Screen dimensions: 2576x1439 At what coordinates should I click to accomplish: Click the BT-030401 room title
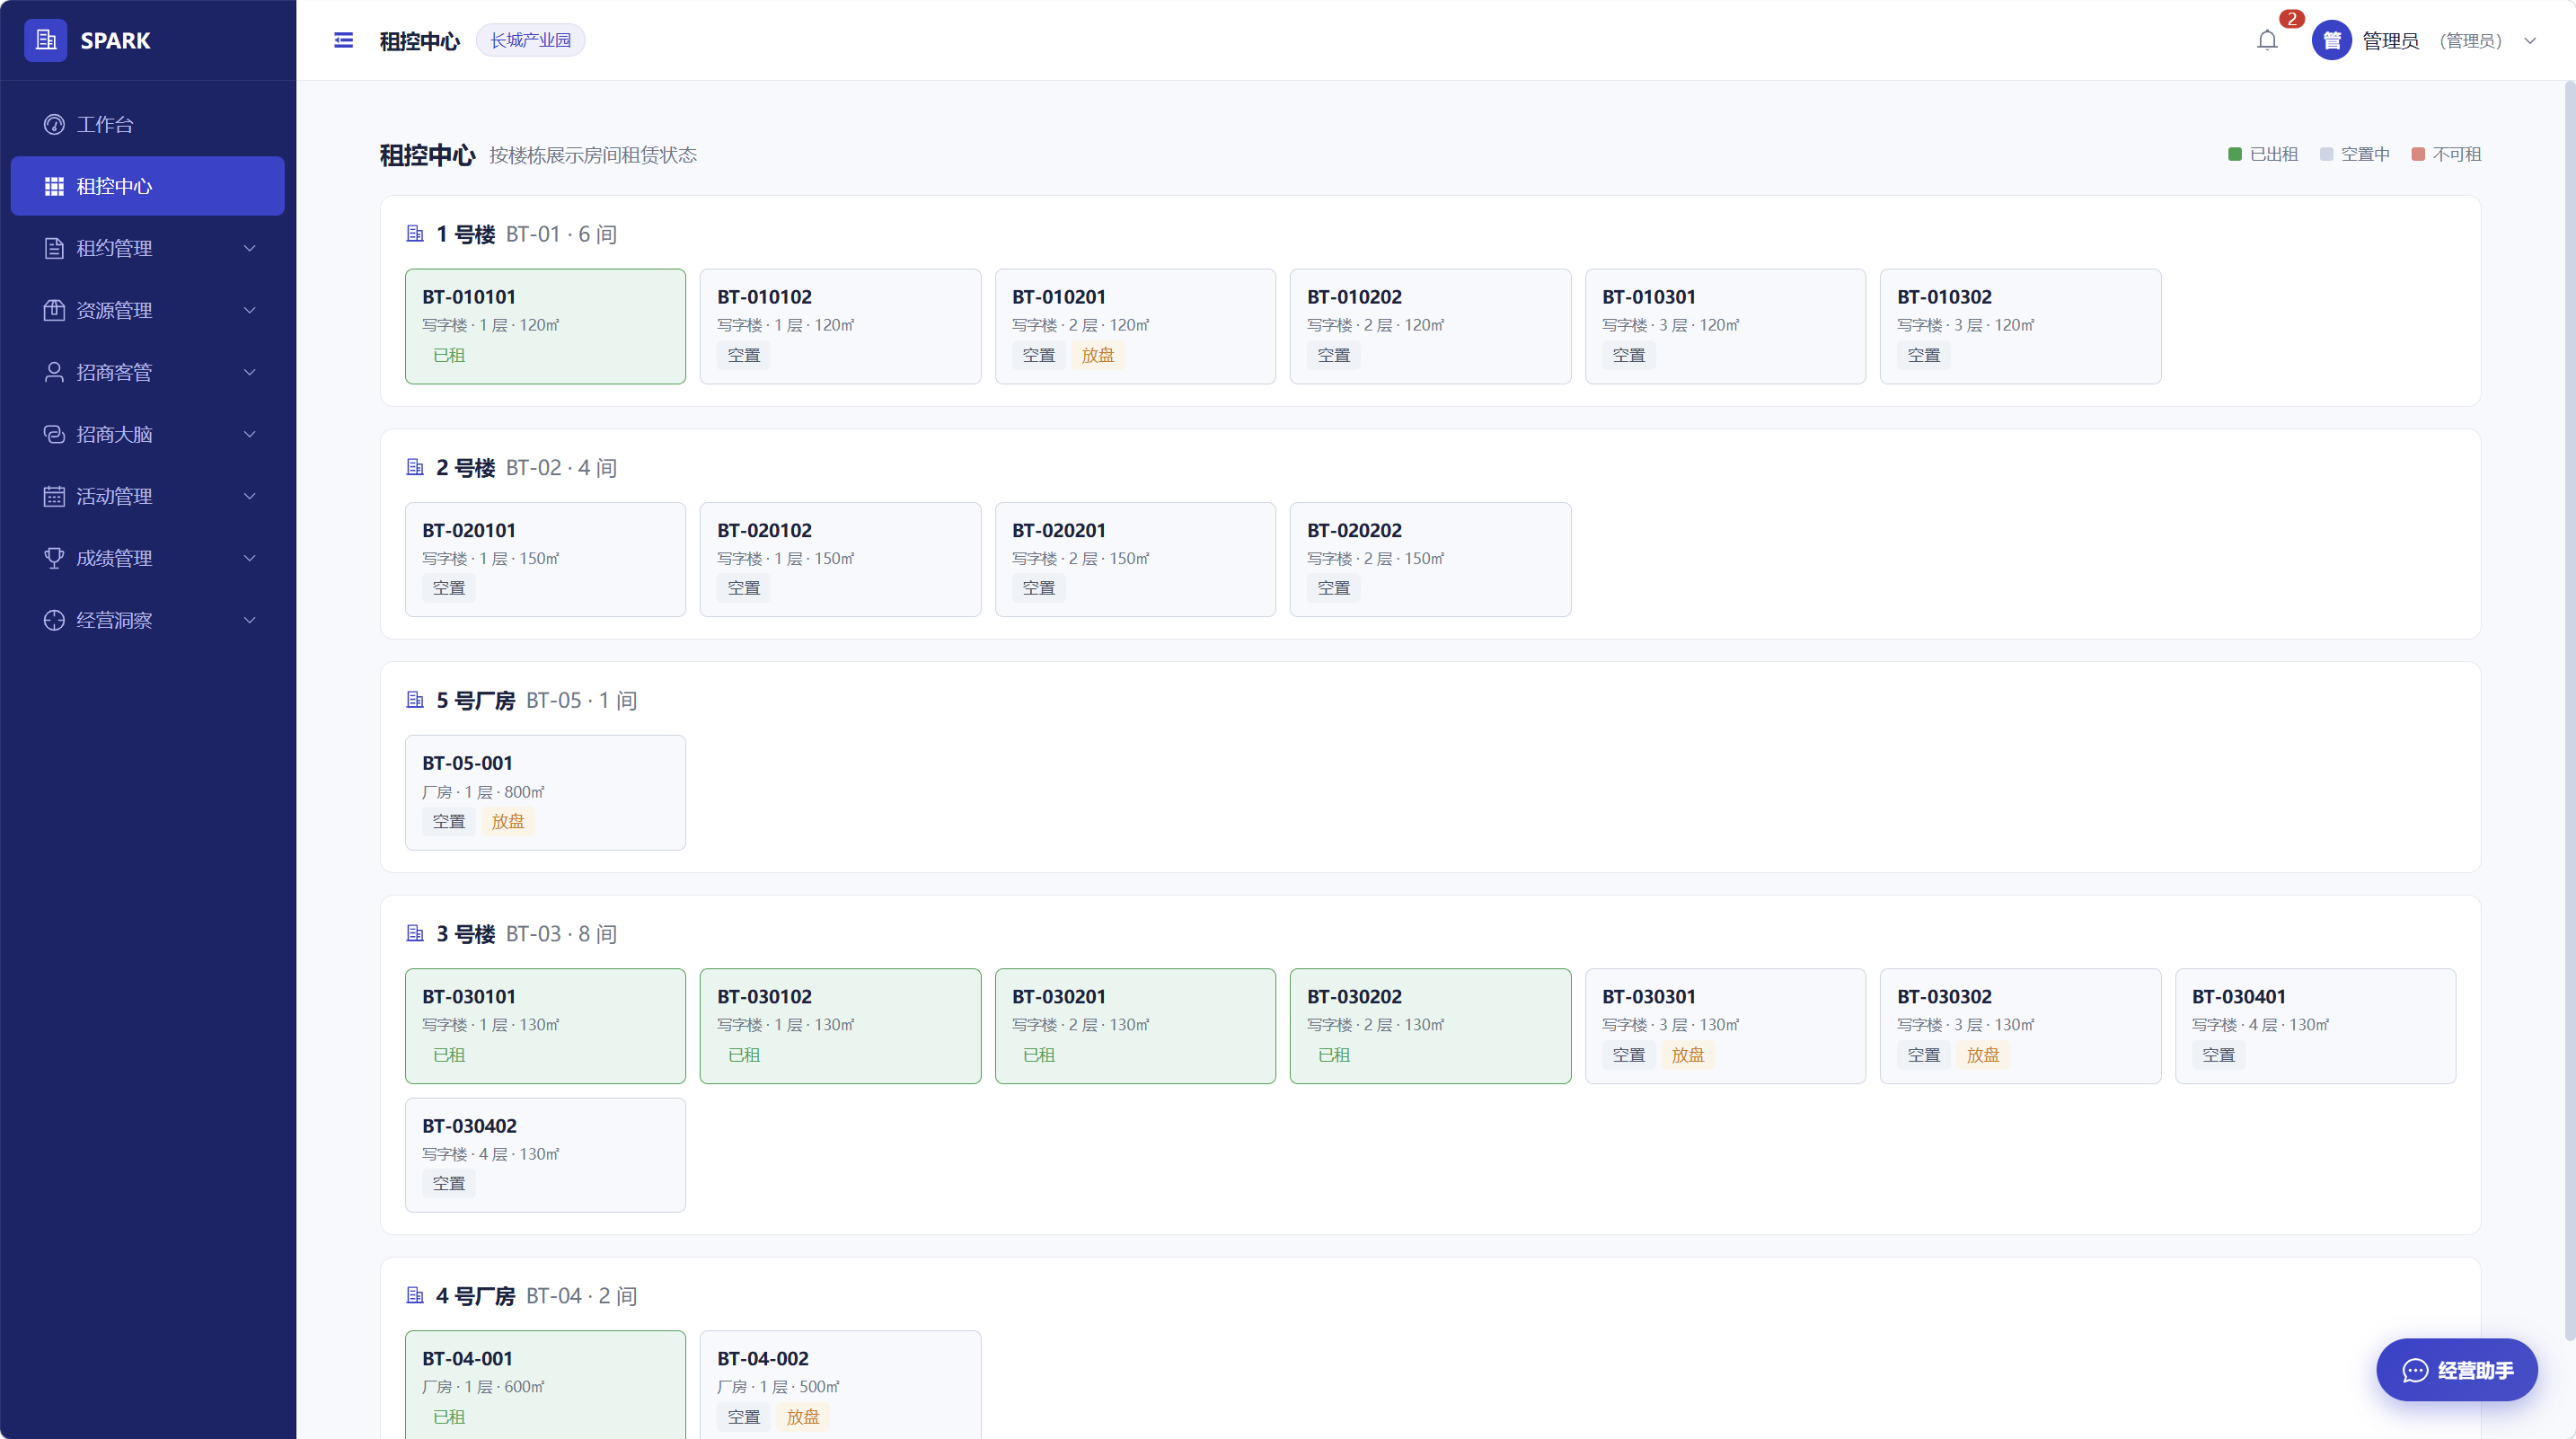pos(2239,996)
